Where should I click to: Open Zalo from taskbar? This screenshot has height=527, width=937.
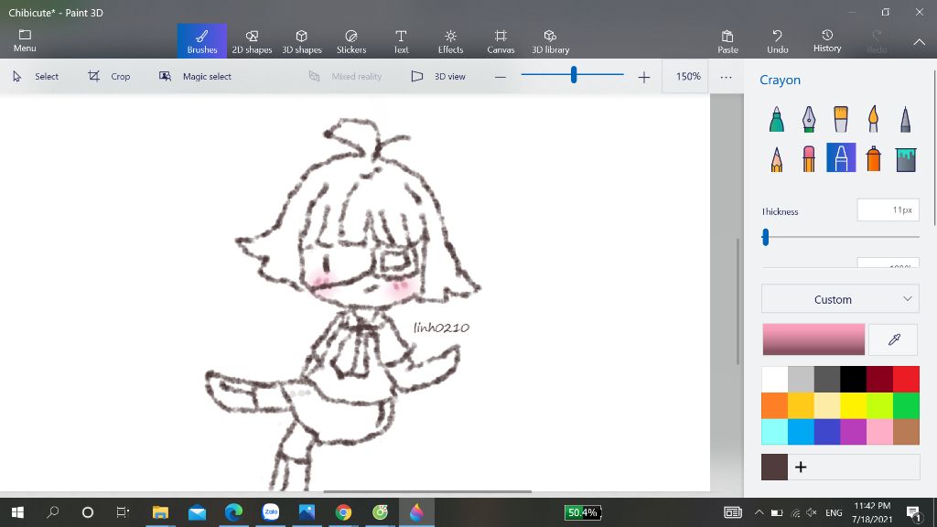(x=271, y=512)
